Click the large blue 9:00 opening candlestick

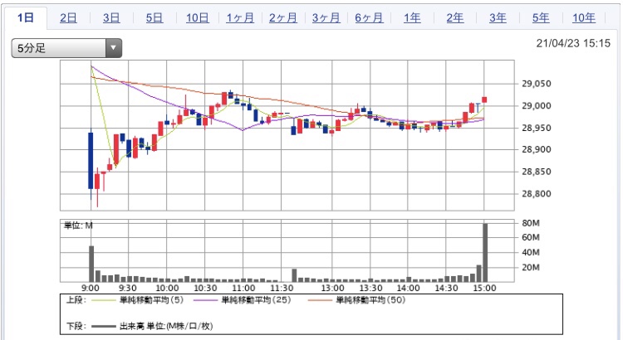click(91, 161)
